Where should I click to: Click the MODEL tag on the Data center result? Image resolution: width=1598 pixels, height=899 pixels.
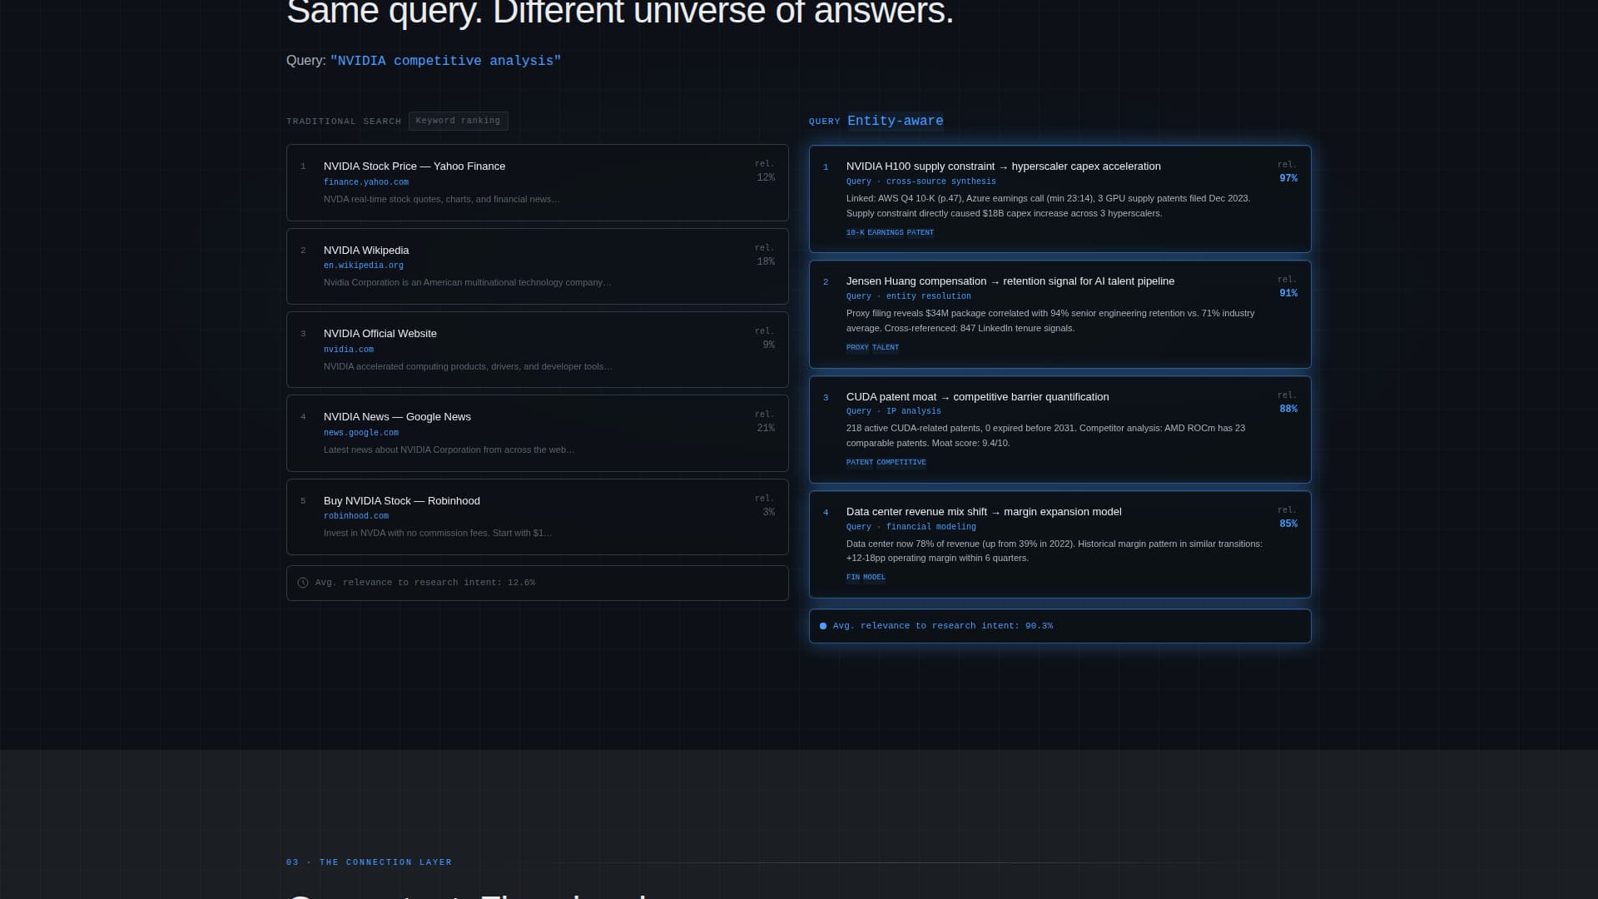[874, 578]
